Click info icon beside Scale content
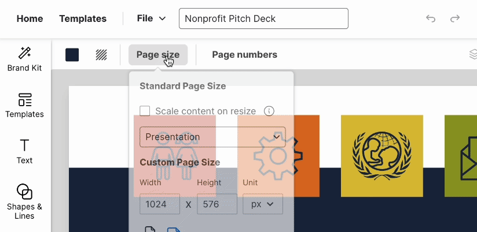Image resolution: width=477 pixels, height=232 pixels. coord(269,111)
